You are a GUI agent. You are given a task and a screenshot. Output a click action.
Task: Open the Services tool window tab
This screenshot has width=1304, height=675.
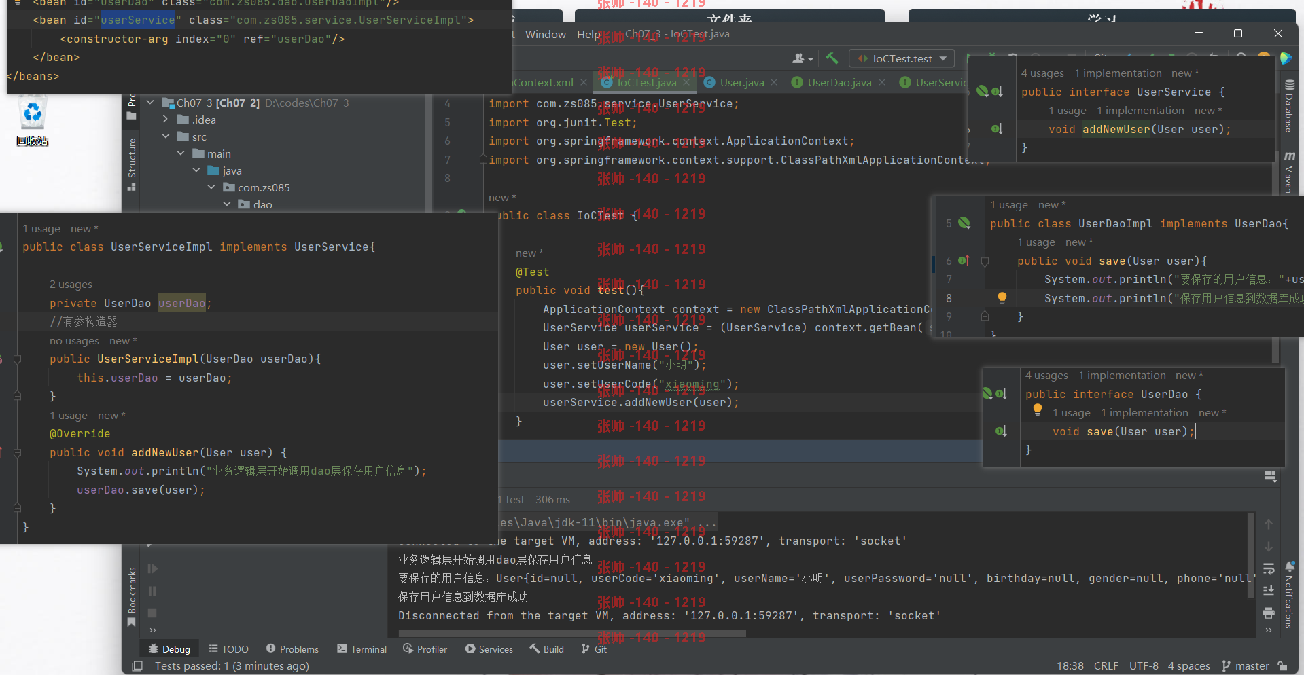tap(489, 649)
